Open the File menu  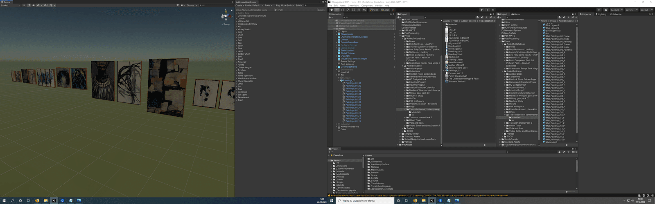(330, 6)
